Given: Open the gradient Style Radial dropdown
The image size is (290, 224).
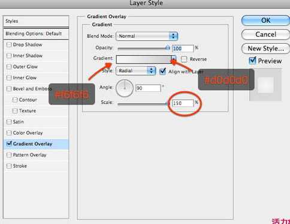Looking at the screenshot, I should 135,71.
